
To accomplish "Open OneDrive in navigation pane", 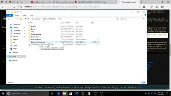I will tap(15, 53).
